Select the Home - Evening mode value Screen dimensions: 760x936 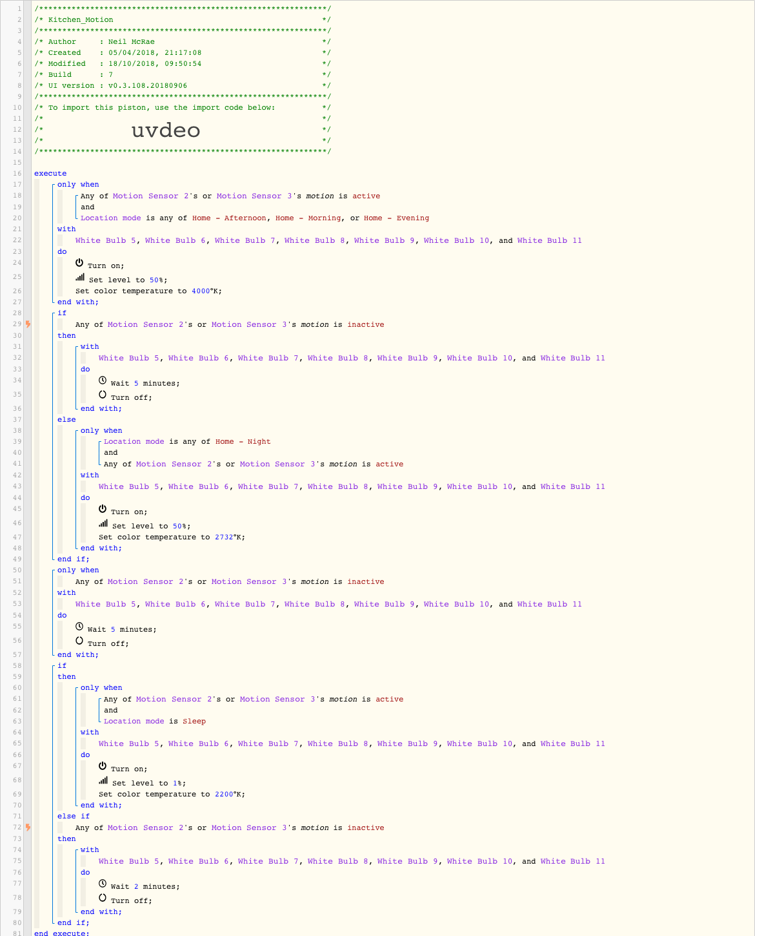(396, 218)
